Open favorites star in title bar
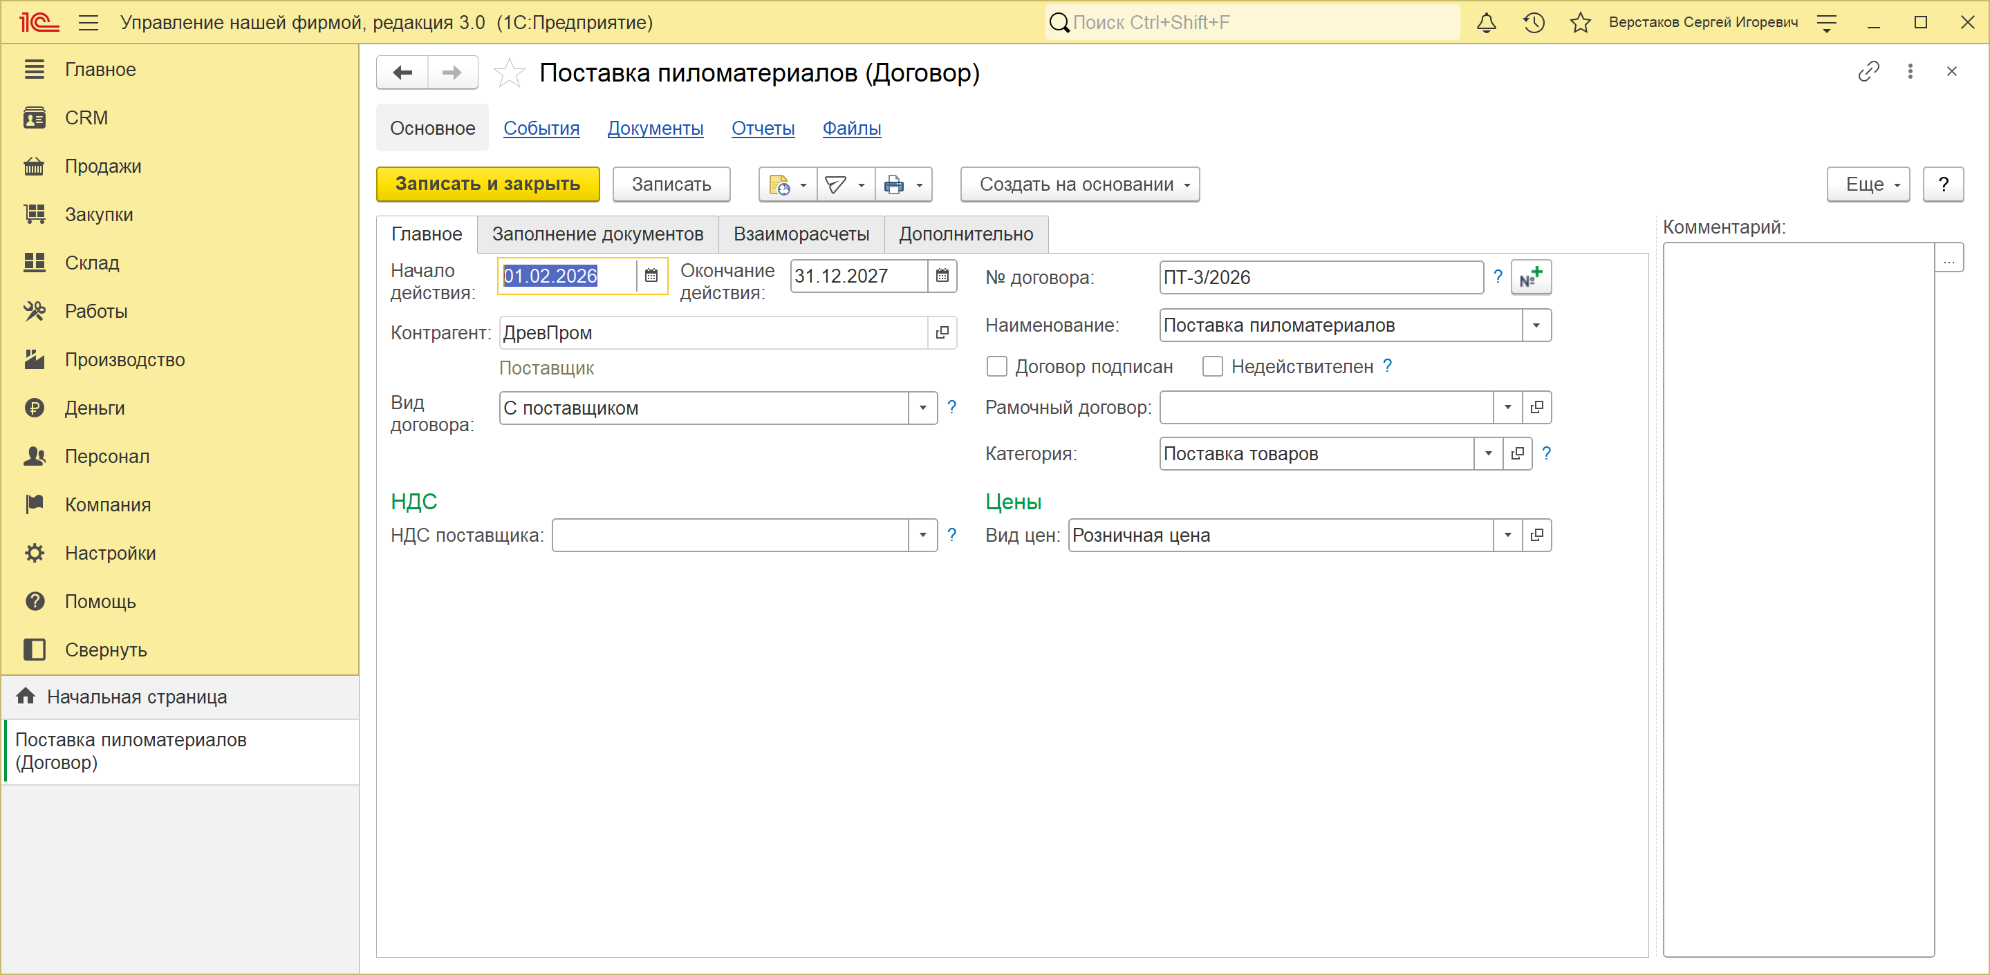This screenshot has height=975, width=1990. point(1581,22)
